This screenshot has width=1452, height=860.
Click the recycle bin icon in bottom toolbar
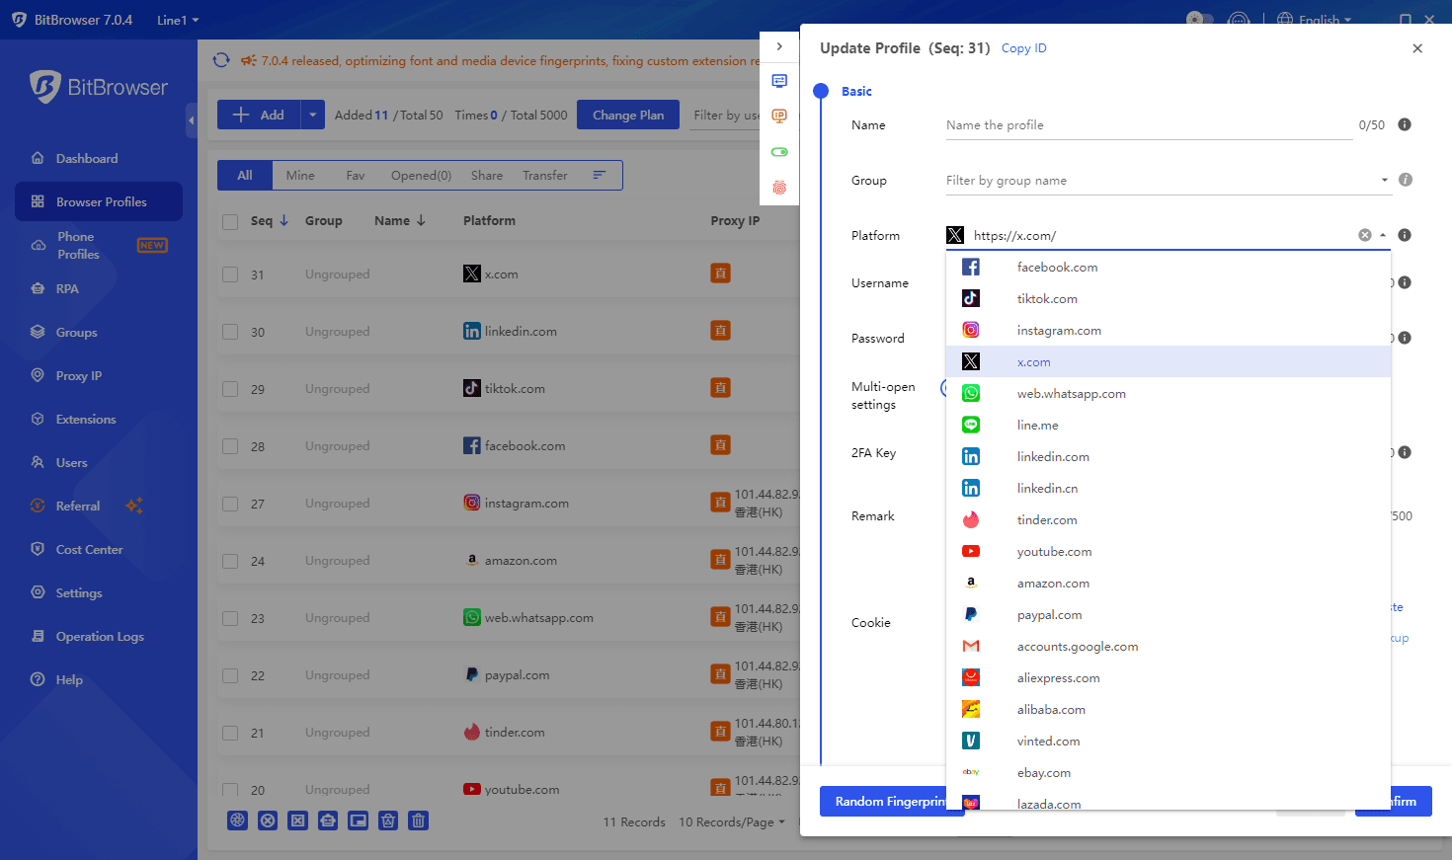pyautogui.click(x=388, y=821)
